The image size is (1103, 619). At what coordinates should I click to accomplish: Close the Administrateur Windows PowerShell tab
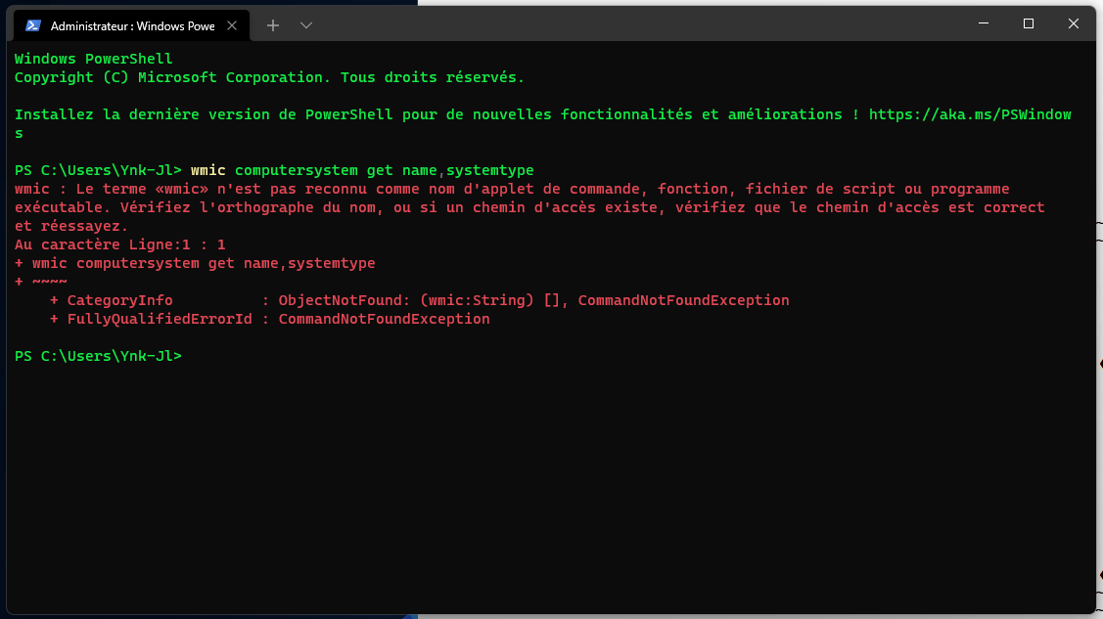(231, 26)
